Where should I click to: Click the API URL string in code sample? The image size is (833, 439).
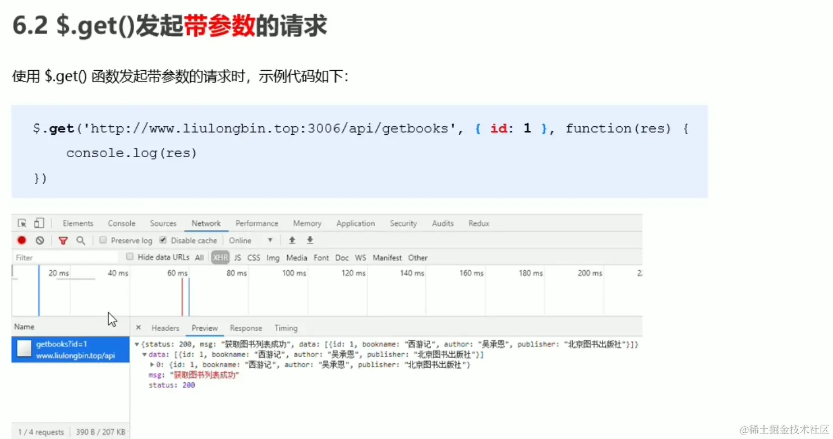point(269,129)
